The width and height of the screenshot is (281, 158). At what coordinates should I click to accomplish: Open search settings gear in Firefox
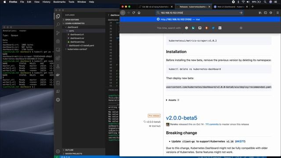(x=241, y=28)
